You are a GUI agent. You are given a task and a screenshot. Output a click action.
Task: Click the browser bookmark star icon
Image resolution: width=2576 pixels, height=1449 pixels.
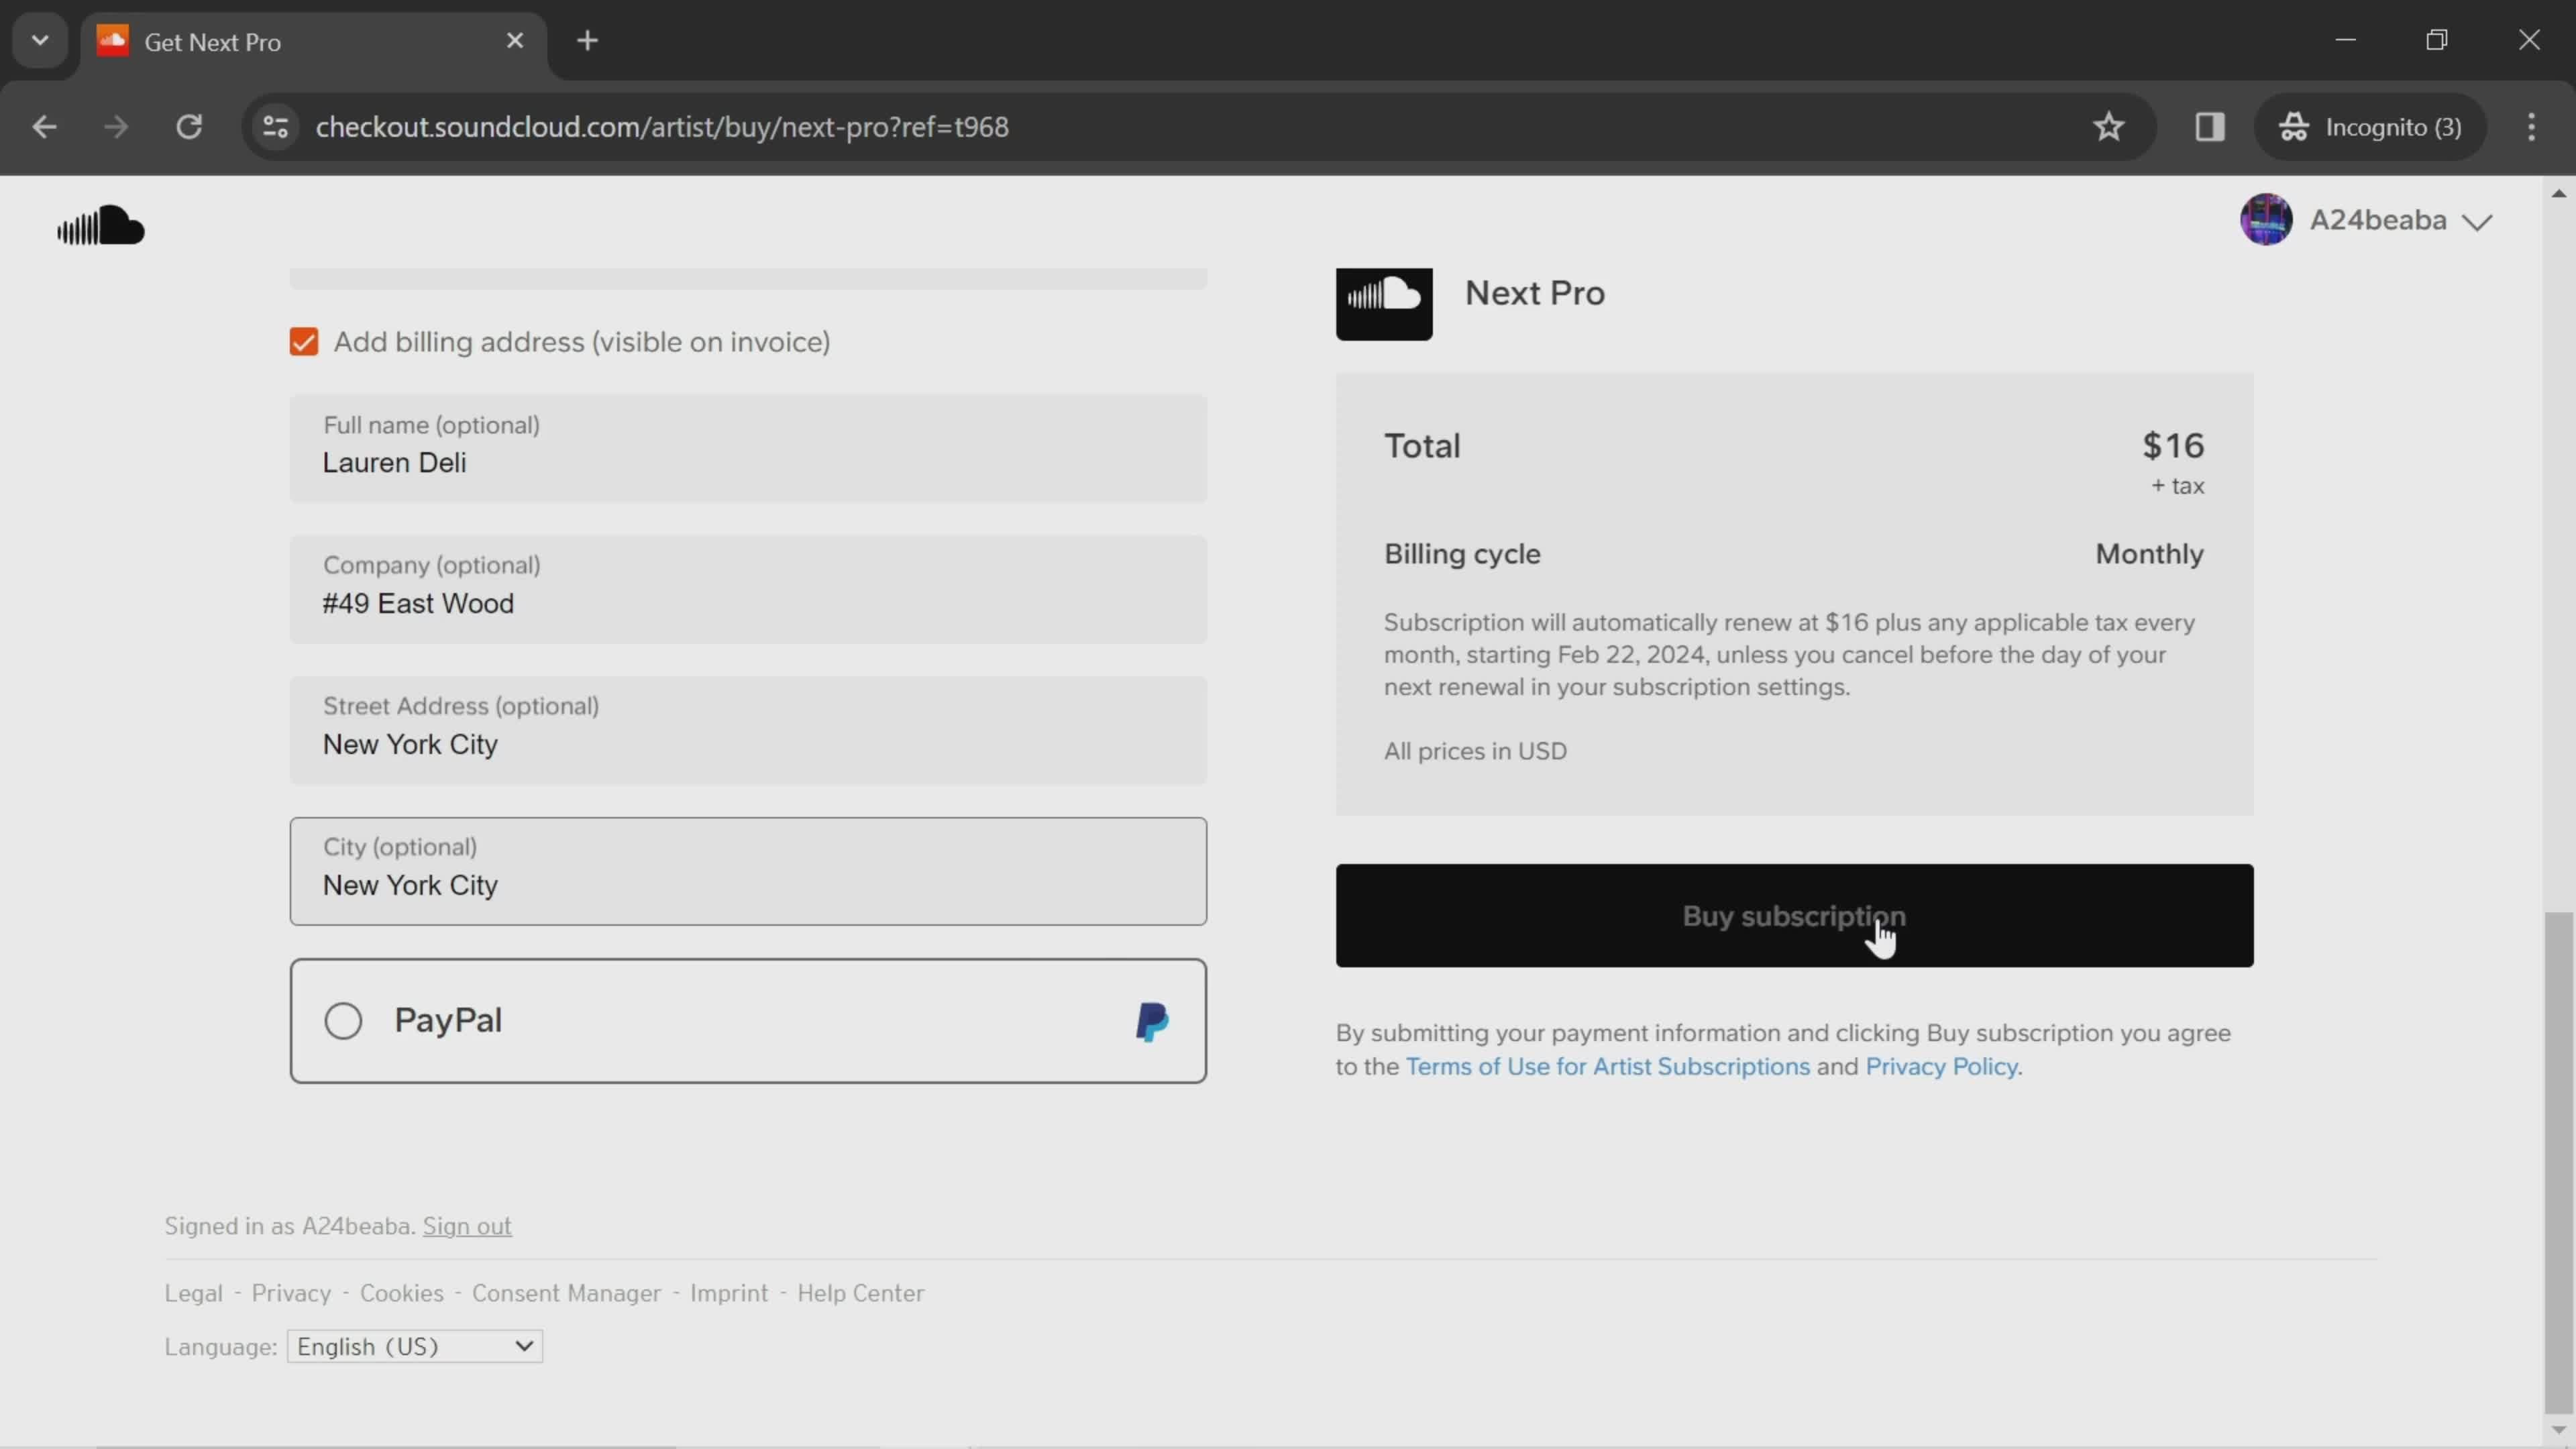tap(2109, 125)
